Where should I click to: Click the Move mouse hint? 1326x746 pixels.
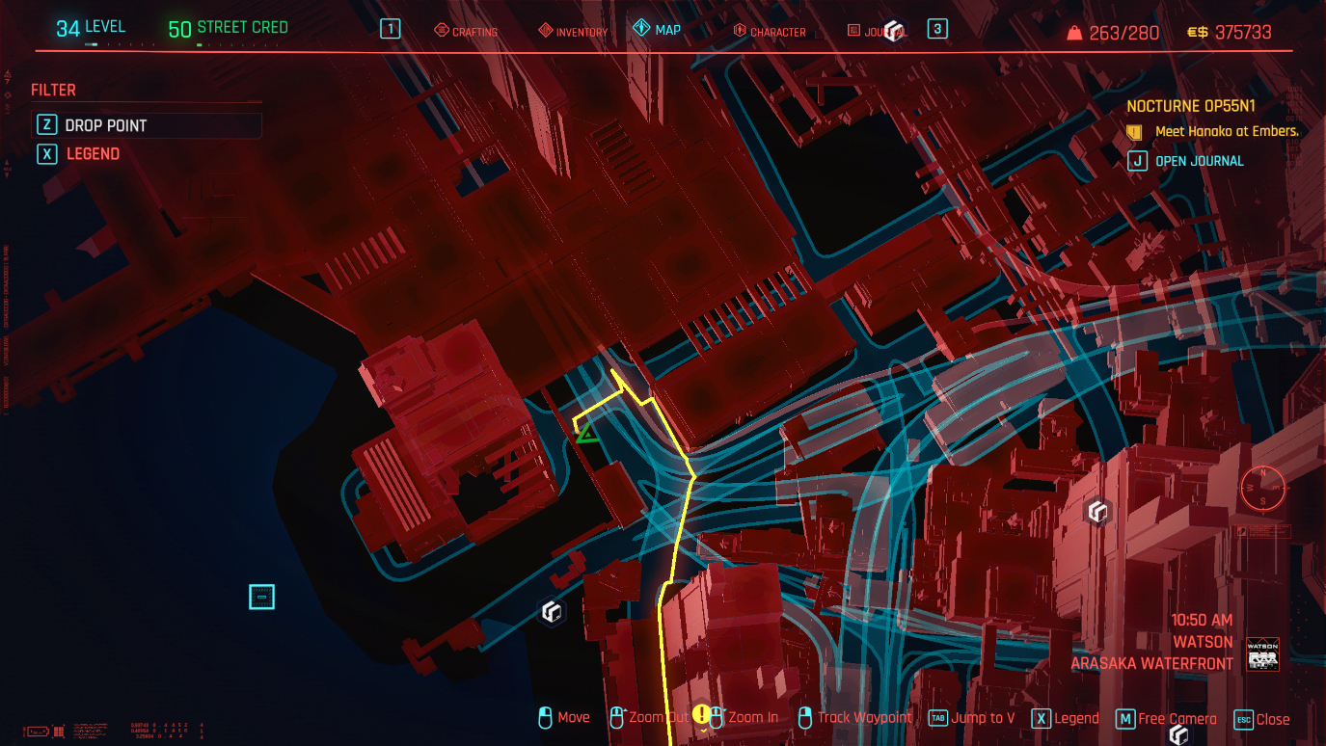click(x=564, y=718)
